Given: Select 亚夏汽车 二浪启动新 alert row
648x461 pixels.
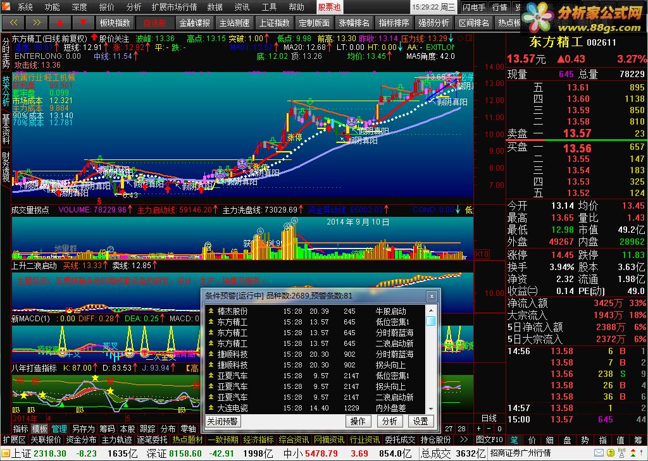Looking at the screenshot, I should point(314,397).
